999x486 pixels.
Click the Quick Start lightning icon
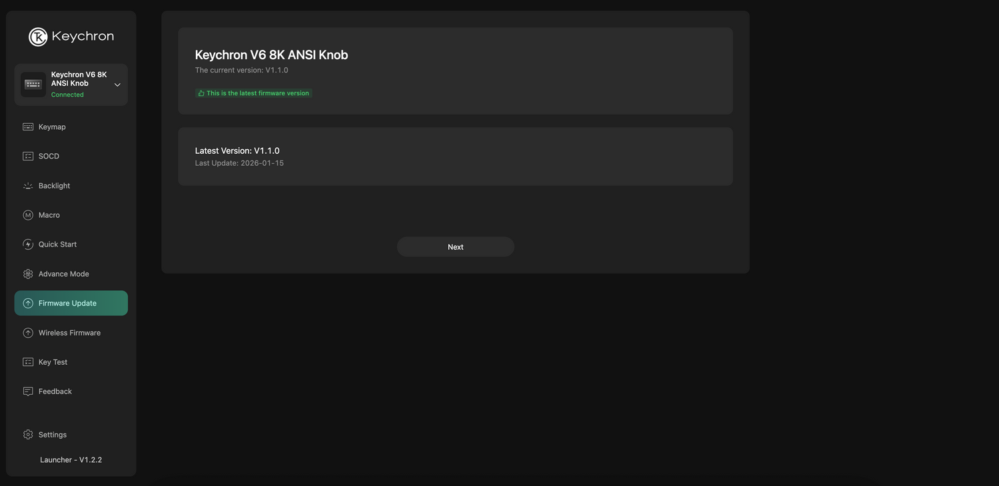(28, 244)
